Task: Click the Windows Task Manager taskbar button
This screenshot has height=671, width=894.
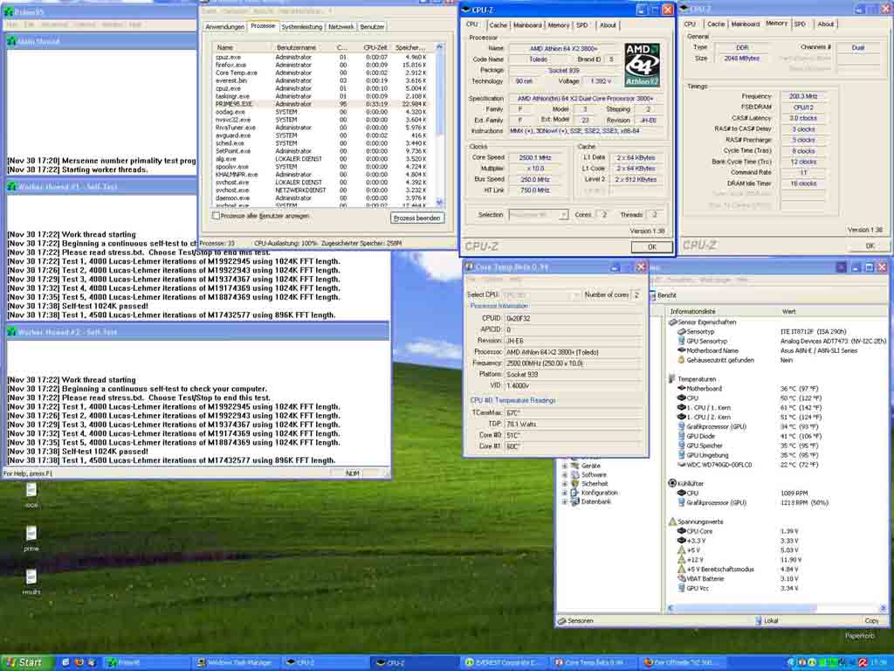Action: [234, 663]
